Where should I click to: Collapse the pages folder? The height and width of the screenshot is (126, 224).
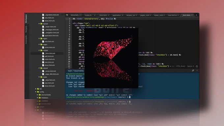[x=39, y=44]
